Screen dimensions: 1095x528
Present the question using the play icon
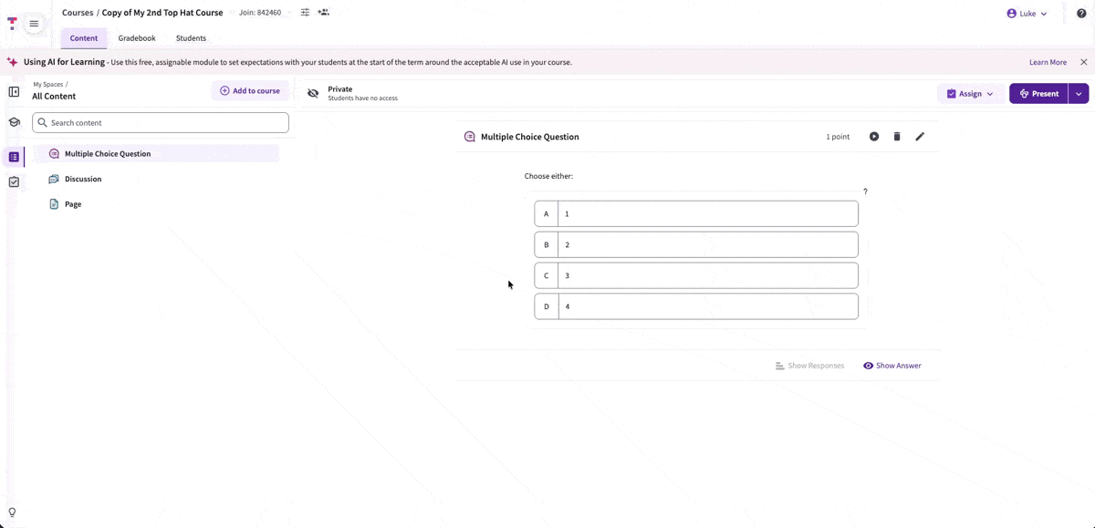click(873, 136)
